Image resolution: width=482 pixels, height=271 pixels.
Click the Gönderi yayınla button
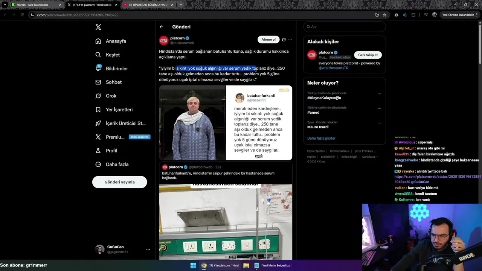tap(119, 182)
